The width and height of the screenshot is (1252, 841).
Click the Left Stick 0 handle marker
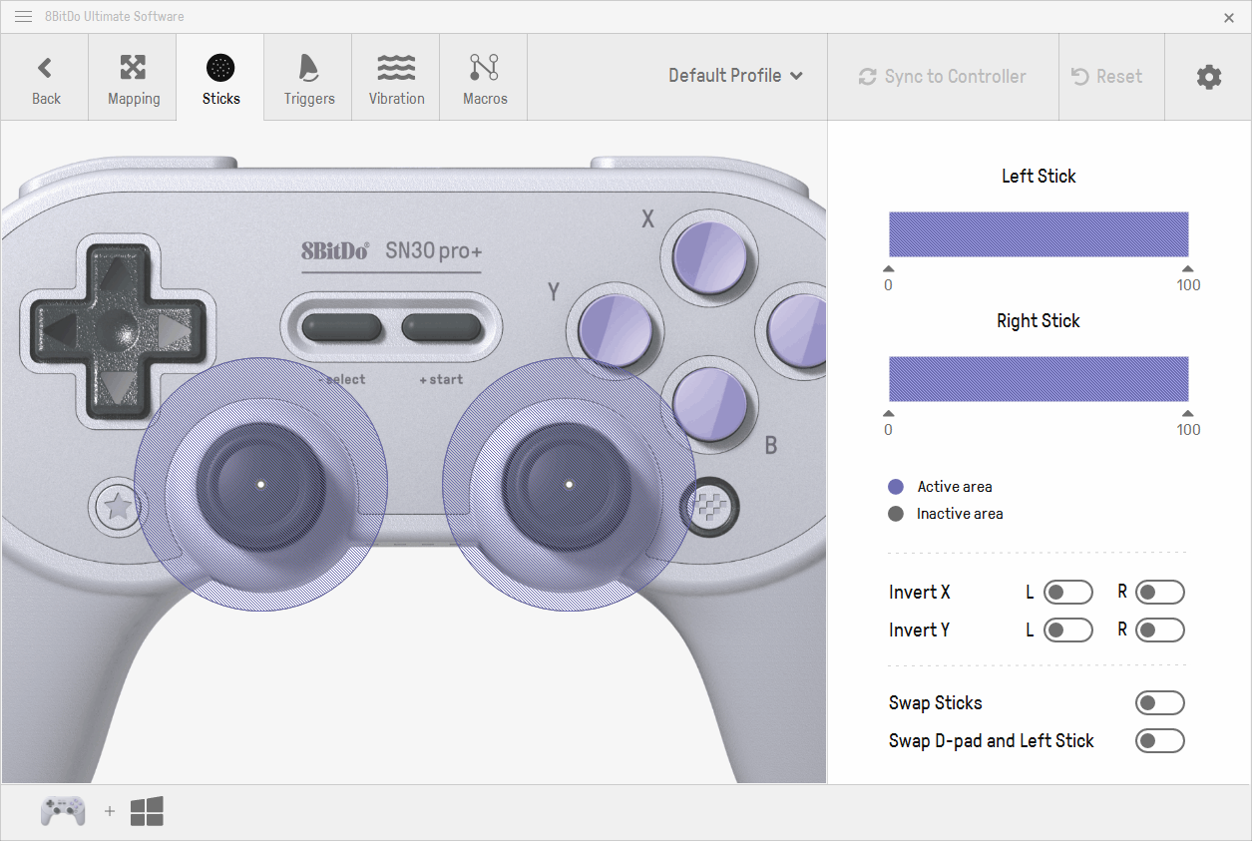(x=889, y=268)
